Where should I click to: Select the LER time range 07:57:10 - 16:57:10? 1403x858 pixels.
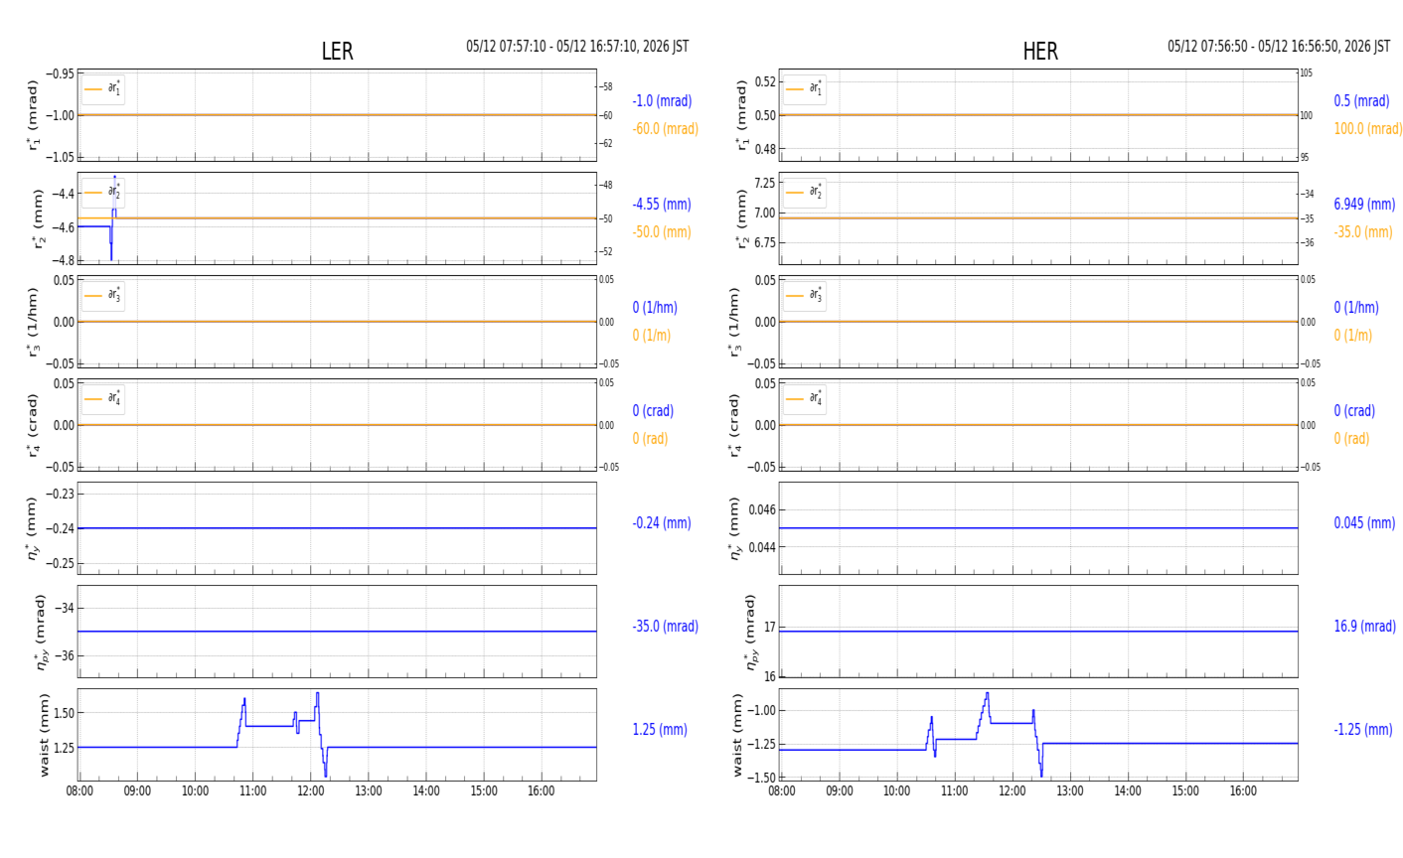[x=577, y=47]
